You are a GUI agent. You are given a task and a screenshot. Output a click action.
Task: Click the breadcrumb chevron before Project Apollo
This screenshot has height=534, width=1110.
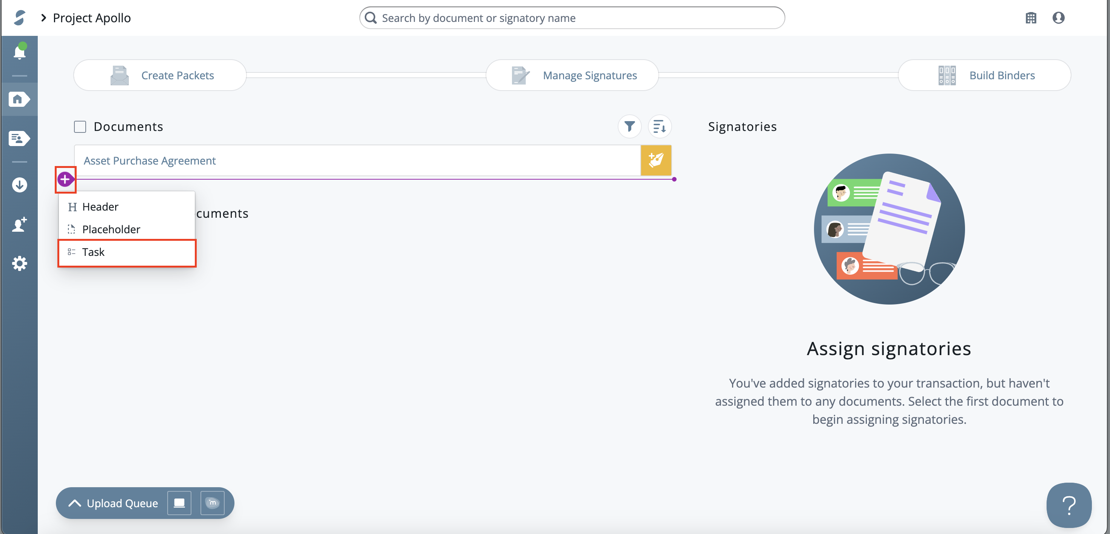[43, 18]
